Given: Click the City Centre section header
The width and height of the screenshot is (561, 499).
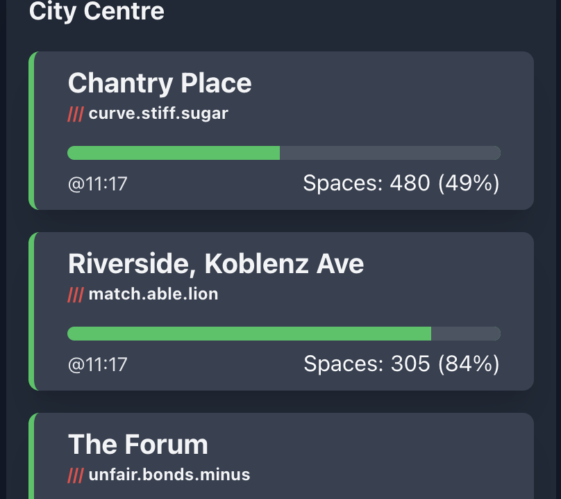Looking at the screenshot, I should click(97, 12).
